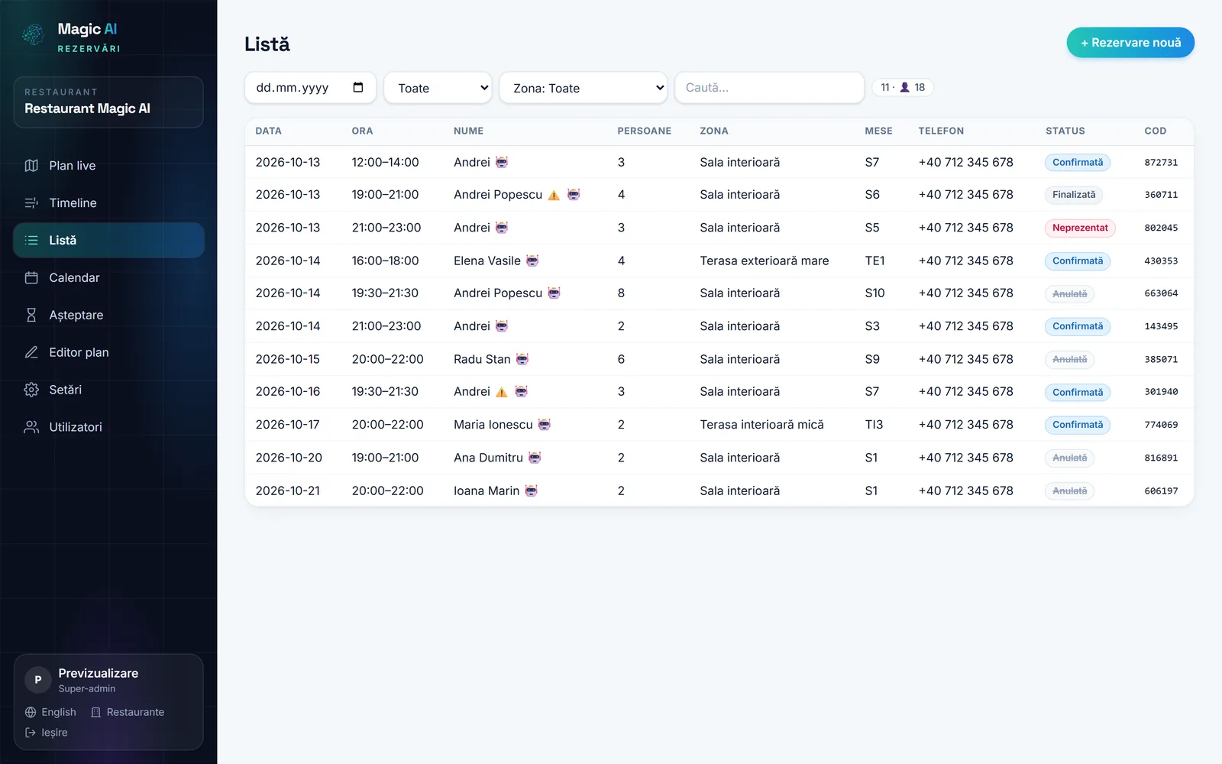Click Anulată badge in Radu Stan row
The image size is (1222, 764).
click(1069, 360)
